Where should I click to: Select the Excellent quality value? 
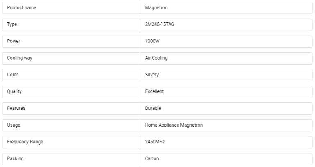pos(154,91)
